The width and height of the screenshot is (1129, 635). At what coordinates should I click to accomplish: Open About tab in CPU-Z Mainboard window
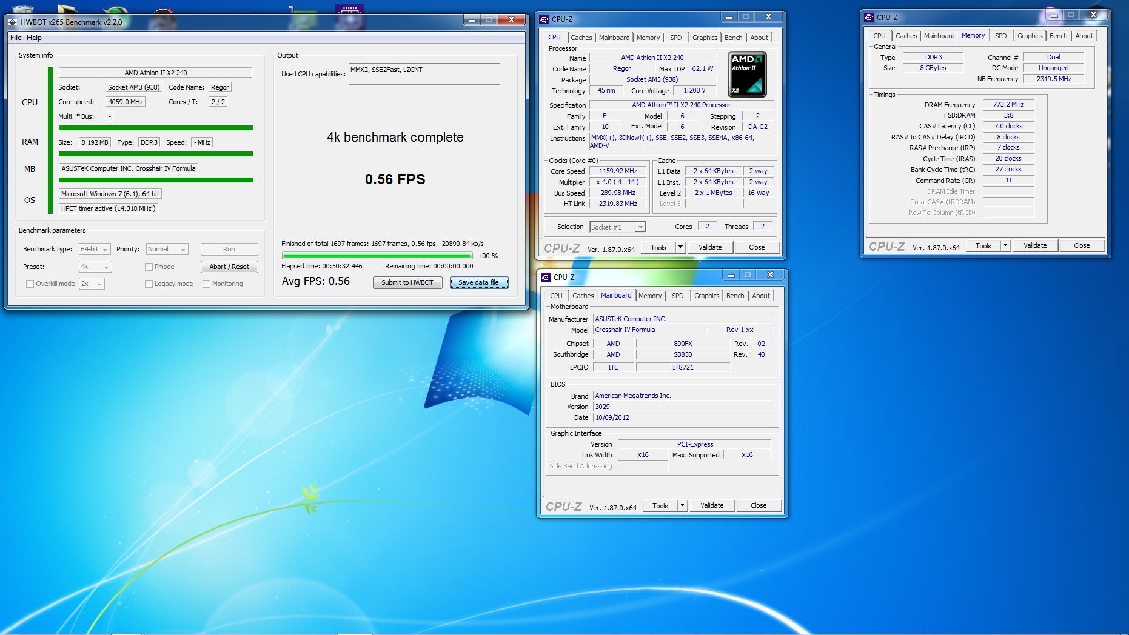pos(761,296)
